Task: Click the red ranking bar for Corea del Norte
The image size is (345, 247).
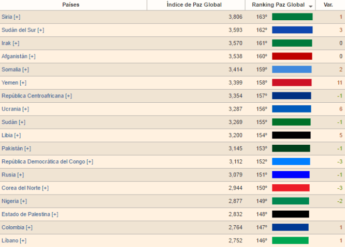Action: tap(291, 188)
